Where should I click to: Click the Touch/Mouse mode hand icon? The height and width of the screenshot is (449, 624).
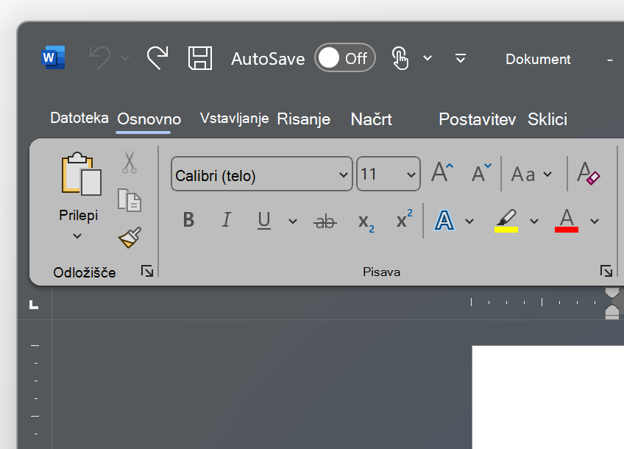400,58
